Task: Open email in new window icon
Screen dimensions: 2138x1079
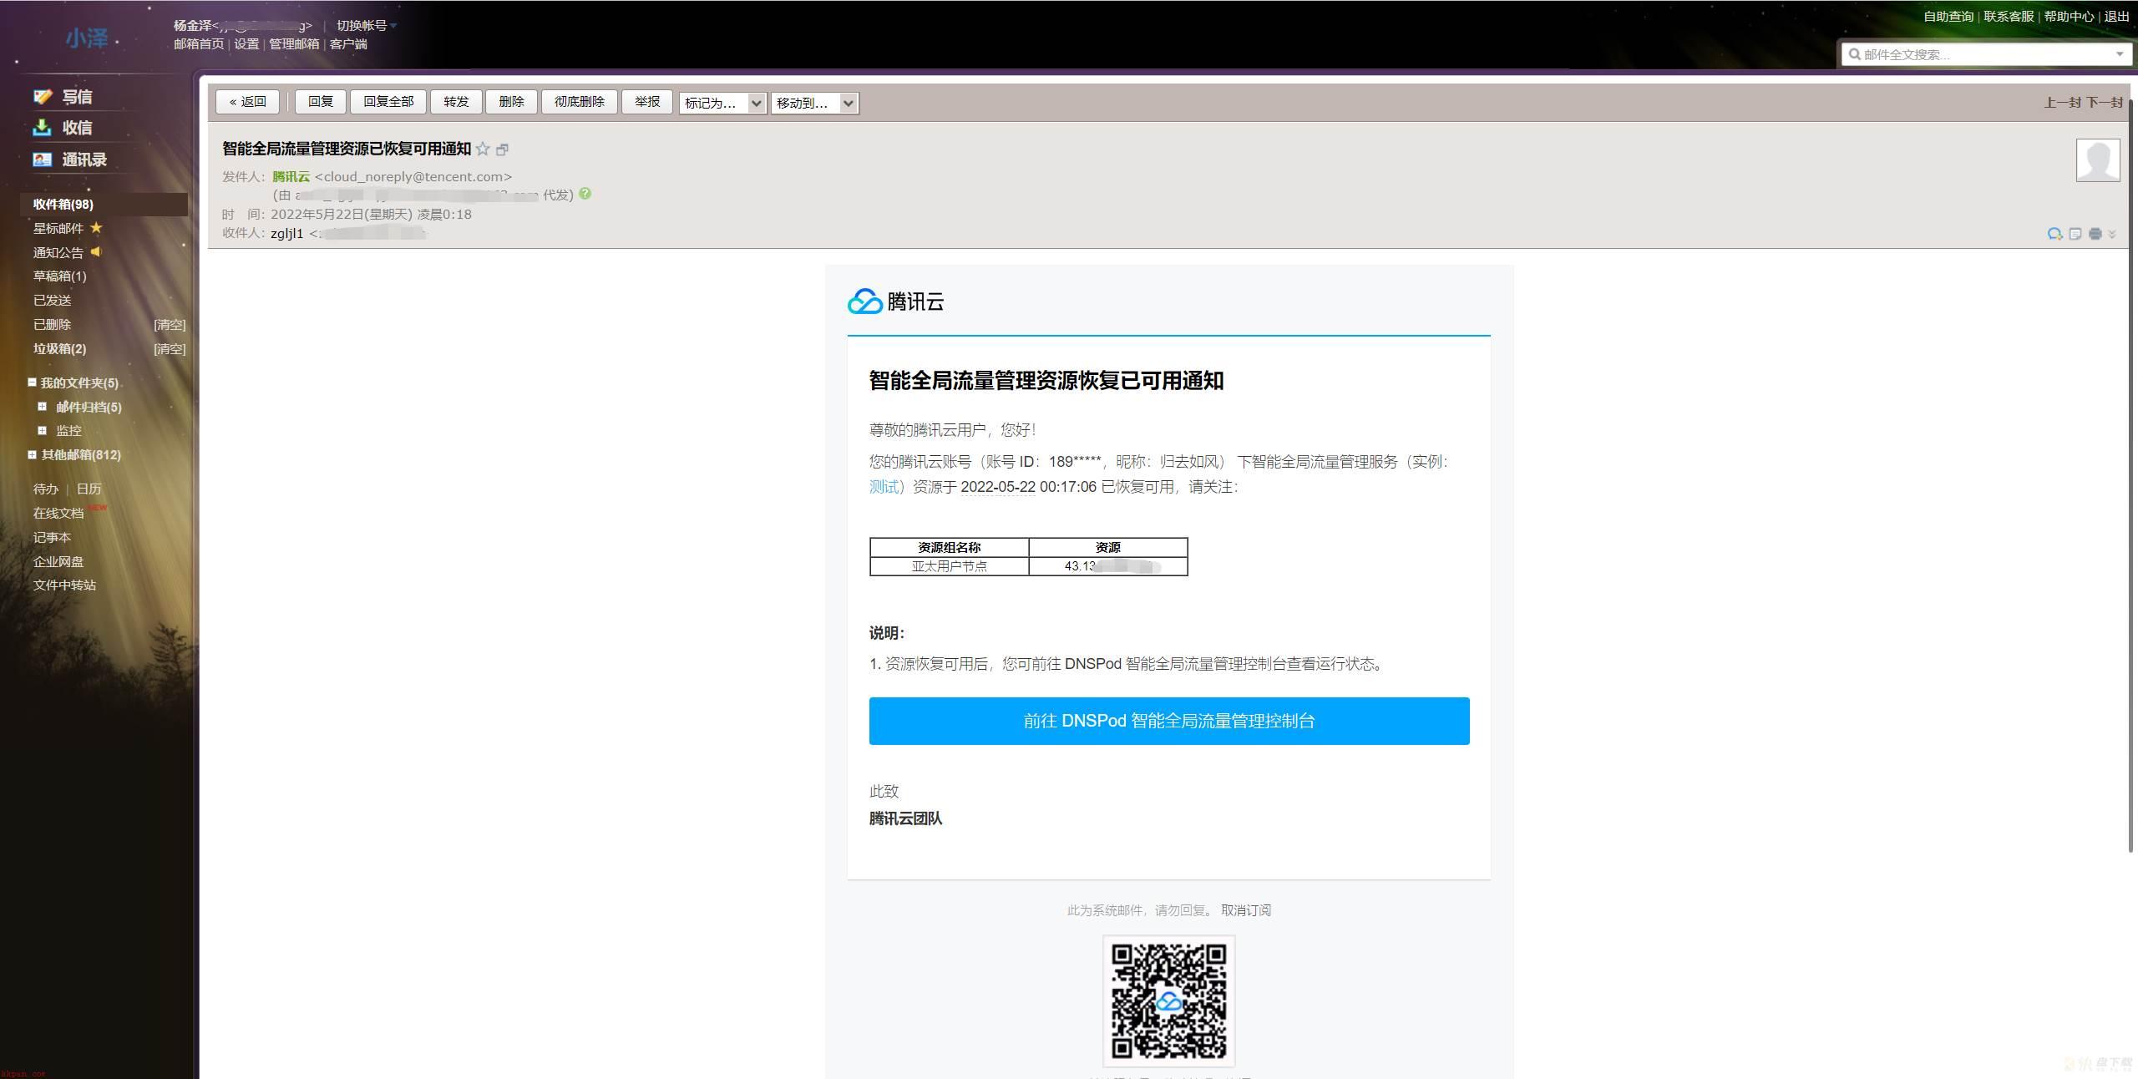Action: click(502, 149)
